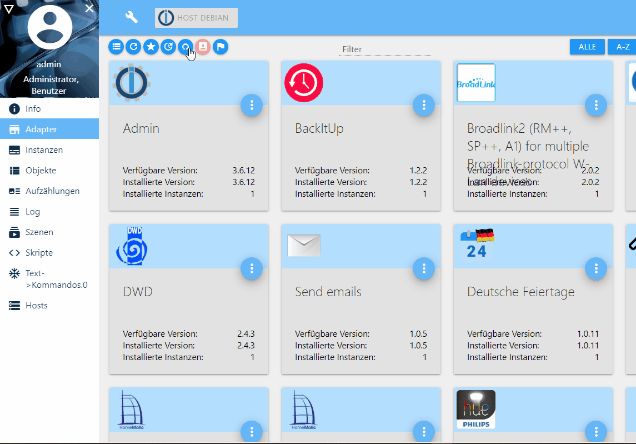Select Adapter in the sidebar
The height and width of the screenshot is (444, 636).
click(49, 129)
